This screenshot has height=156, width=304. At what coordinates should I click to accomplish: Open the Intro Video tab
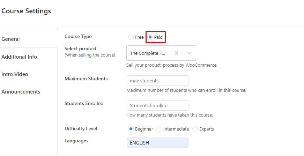pos(15,74)
